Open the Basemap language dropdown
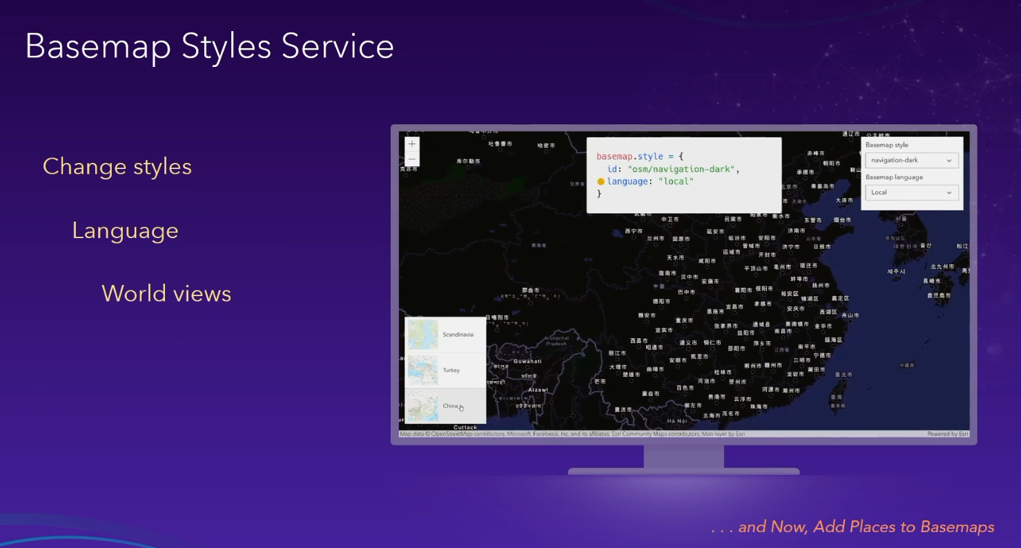This screenshot has height=548, width=1021. point(911,192)
